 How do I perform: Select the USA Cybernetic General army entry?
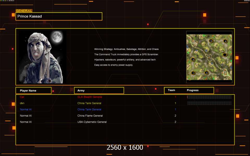pos(92,122)
